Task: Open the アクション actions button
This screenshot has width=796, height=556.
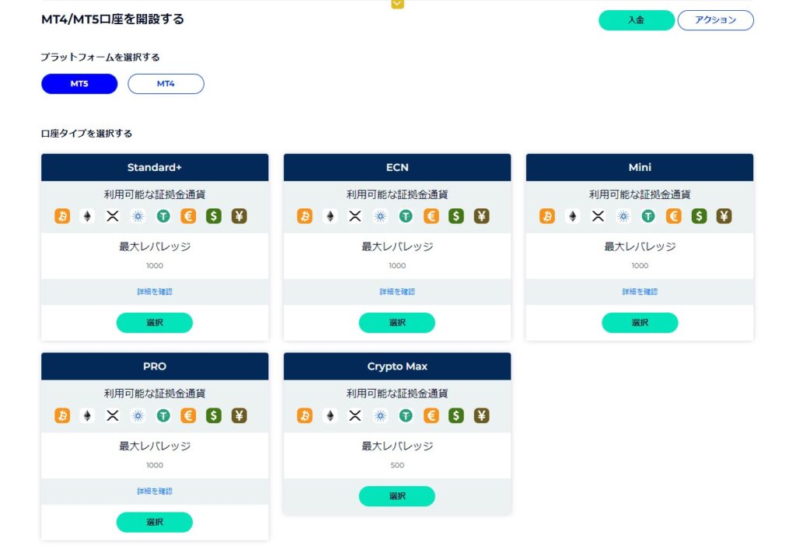Action: [715, 20]
